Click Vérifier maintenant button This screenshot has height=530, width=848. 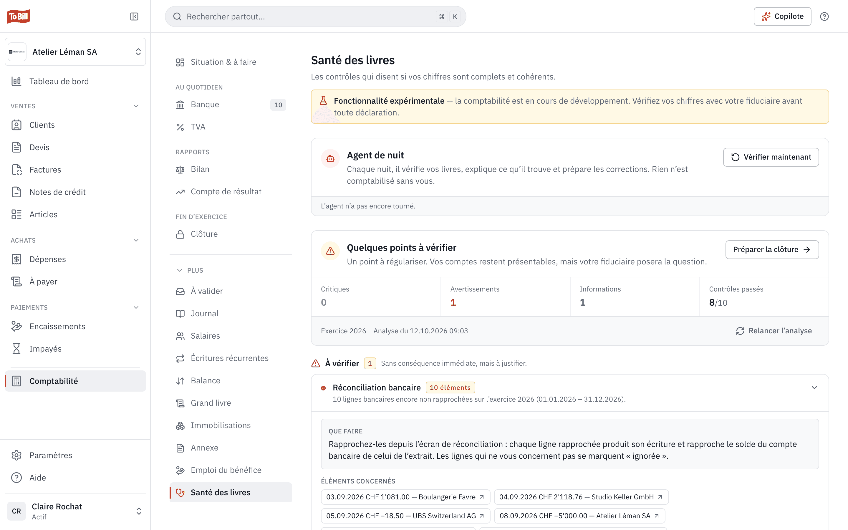pos(771,157)
